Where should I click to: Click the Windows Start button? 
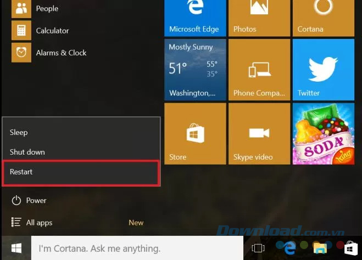(x=16, y=248)
